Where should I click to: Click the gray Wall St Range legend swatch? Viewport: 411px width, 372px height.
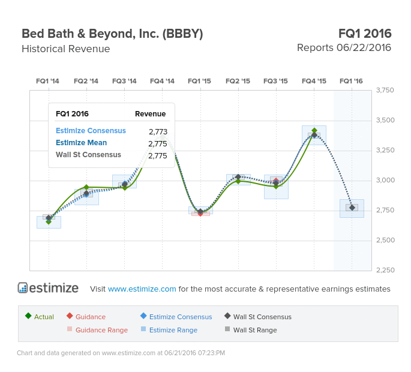(x=227, y=329)
